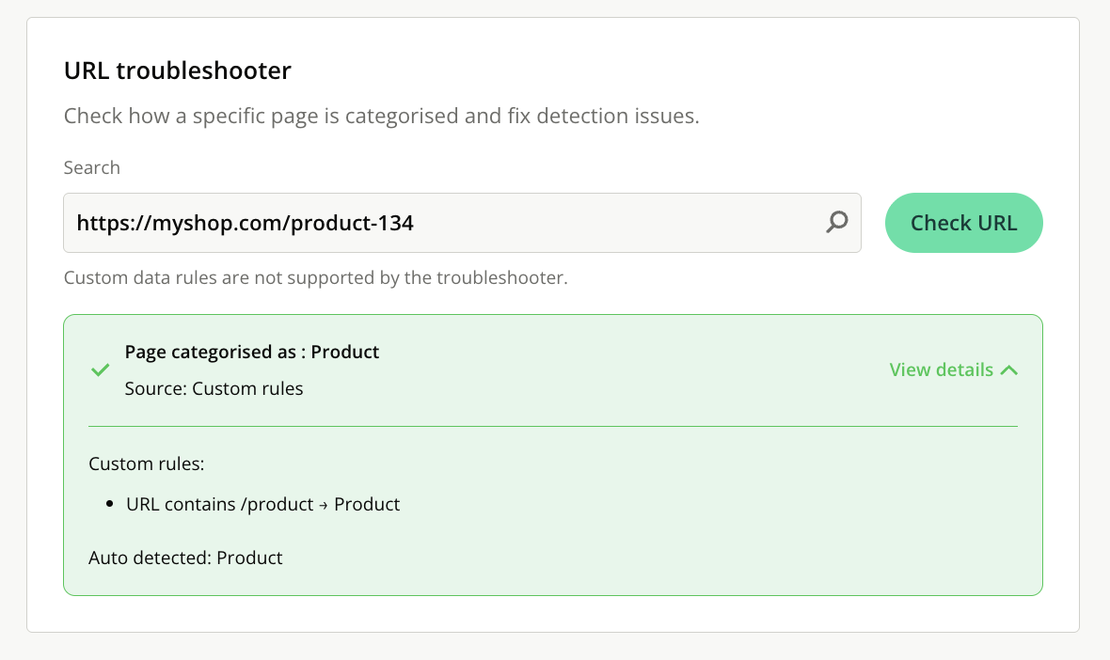Click the green success checkmark icon
The image size is (1110, 660).
pyautogui.click(x=100, y=370)
